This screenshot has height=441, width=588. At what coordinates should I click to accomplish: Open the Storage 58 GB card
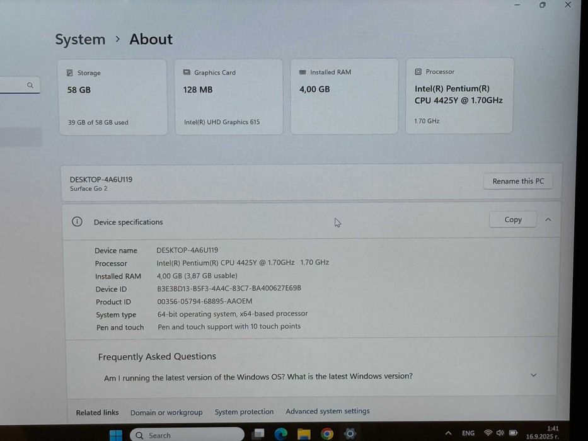[x=113, y=97]
